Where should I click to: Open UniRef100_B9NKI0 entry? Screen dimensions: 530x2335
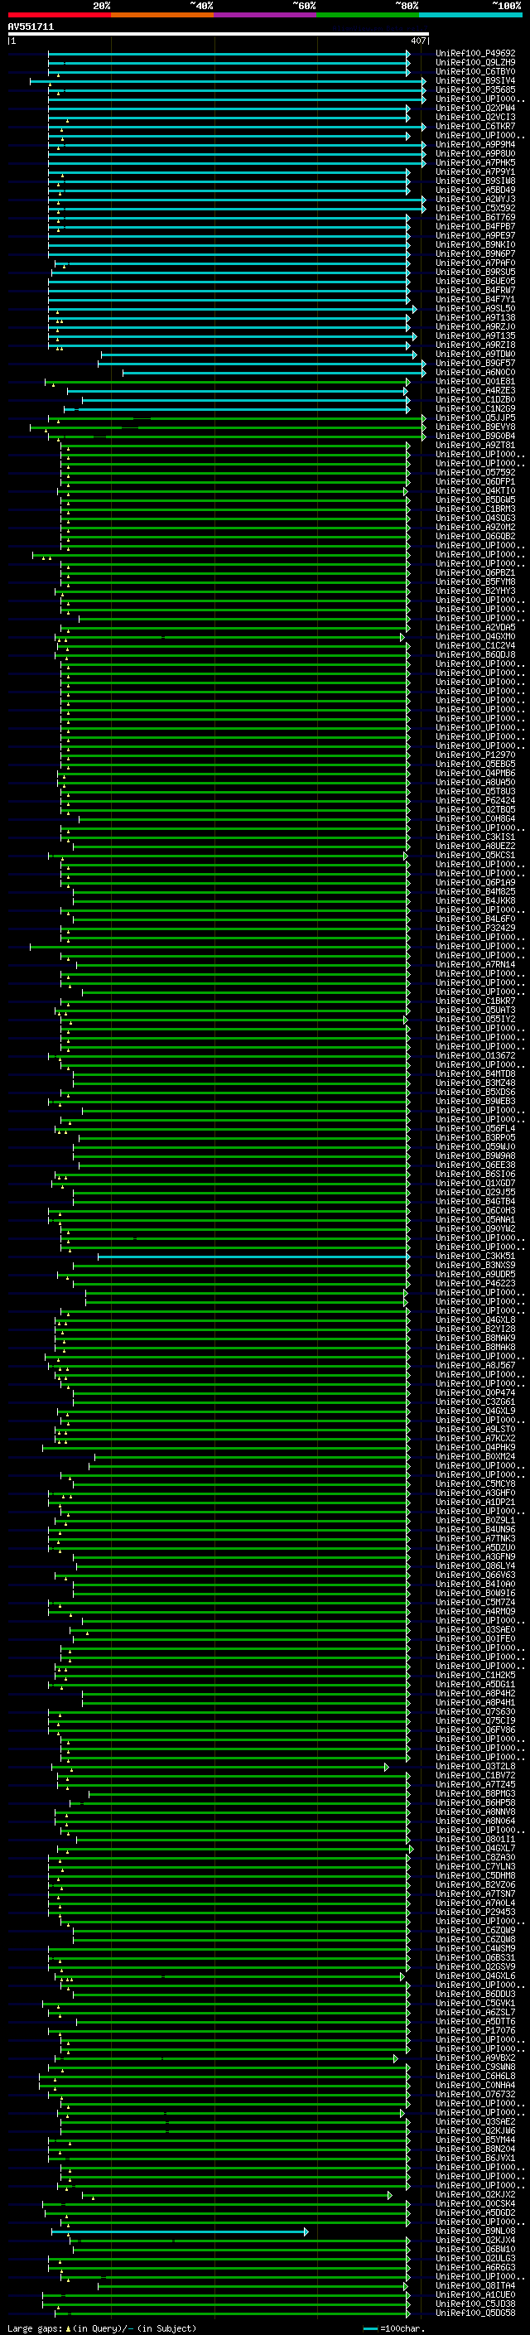475,244
